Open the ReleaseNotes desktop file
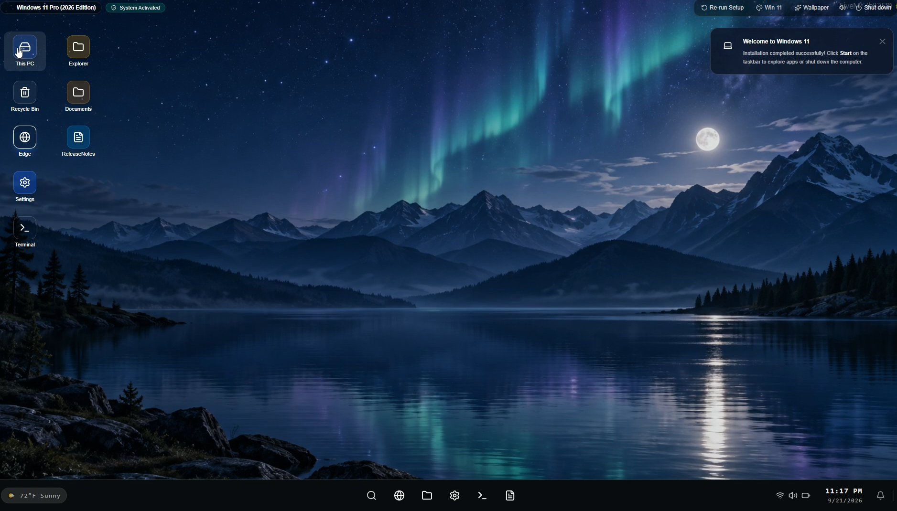The image size is (897, 511). (78, 141)
